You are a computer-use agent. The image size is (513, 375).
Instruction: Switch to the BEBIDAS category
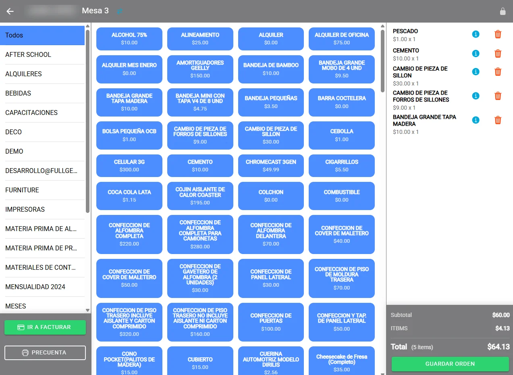(42, 93)
